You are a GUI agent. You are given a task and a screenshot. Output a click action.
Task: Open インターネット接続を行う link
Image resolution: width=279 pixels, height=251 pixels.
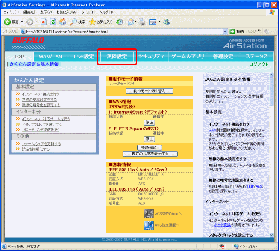pyautogui.click(x=41, y=94)
